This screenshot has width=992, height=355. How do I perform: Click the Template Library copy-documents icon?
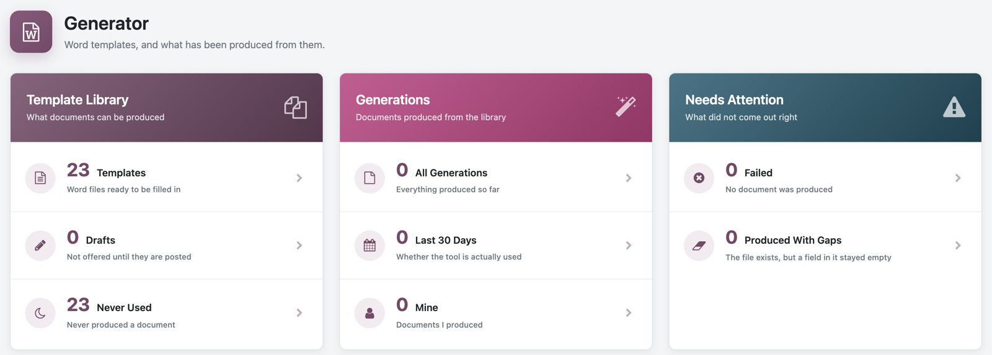(296, 108)
